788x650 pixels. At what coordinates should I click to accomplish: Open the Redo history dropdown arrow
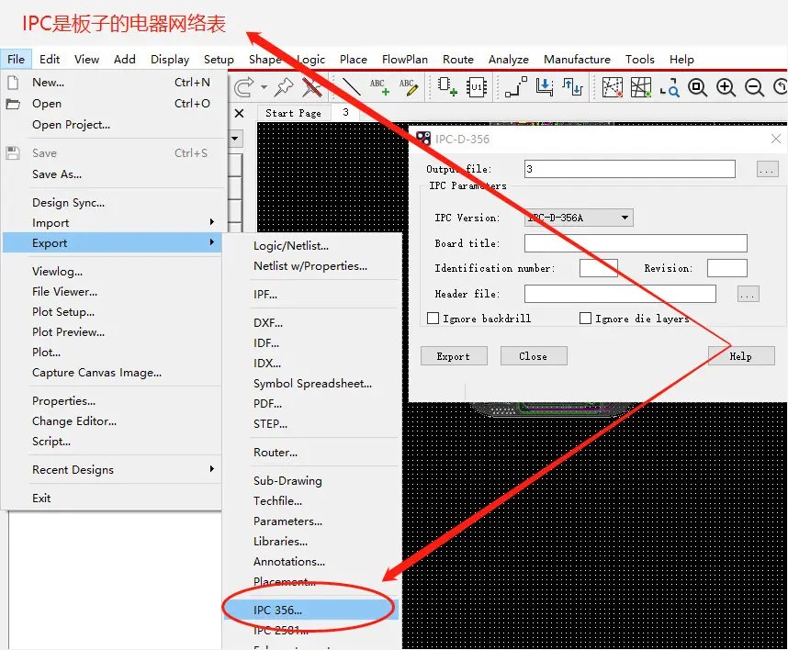pos(264,87)
